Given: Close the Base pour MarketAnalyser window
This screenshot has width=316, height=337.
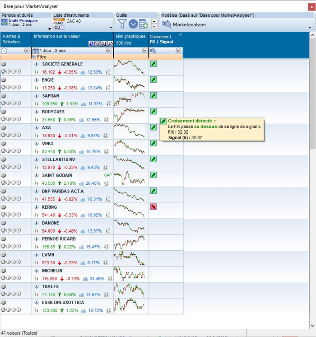Looking at the screenshot, I should [311, 7].
